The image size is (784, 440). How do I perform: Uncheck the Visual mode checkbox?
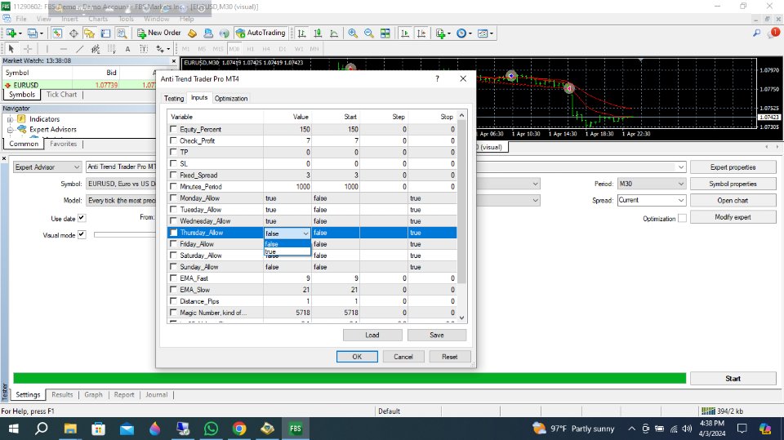click(82, 234)
